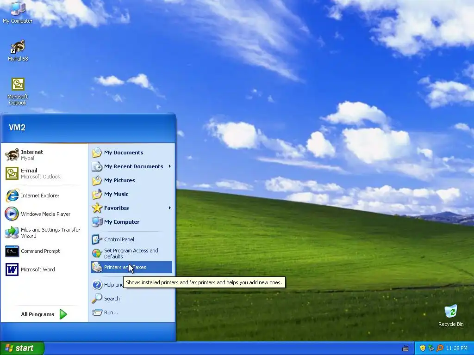Open My Pictures folder in Start menu
This screenshot has width=474, height=355.
point(131,180)
